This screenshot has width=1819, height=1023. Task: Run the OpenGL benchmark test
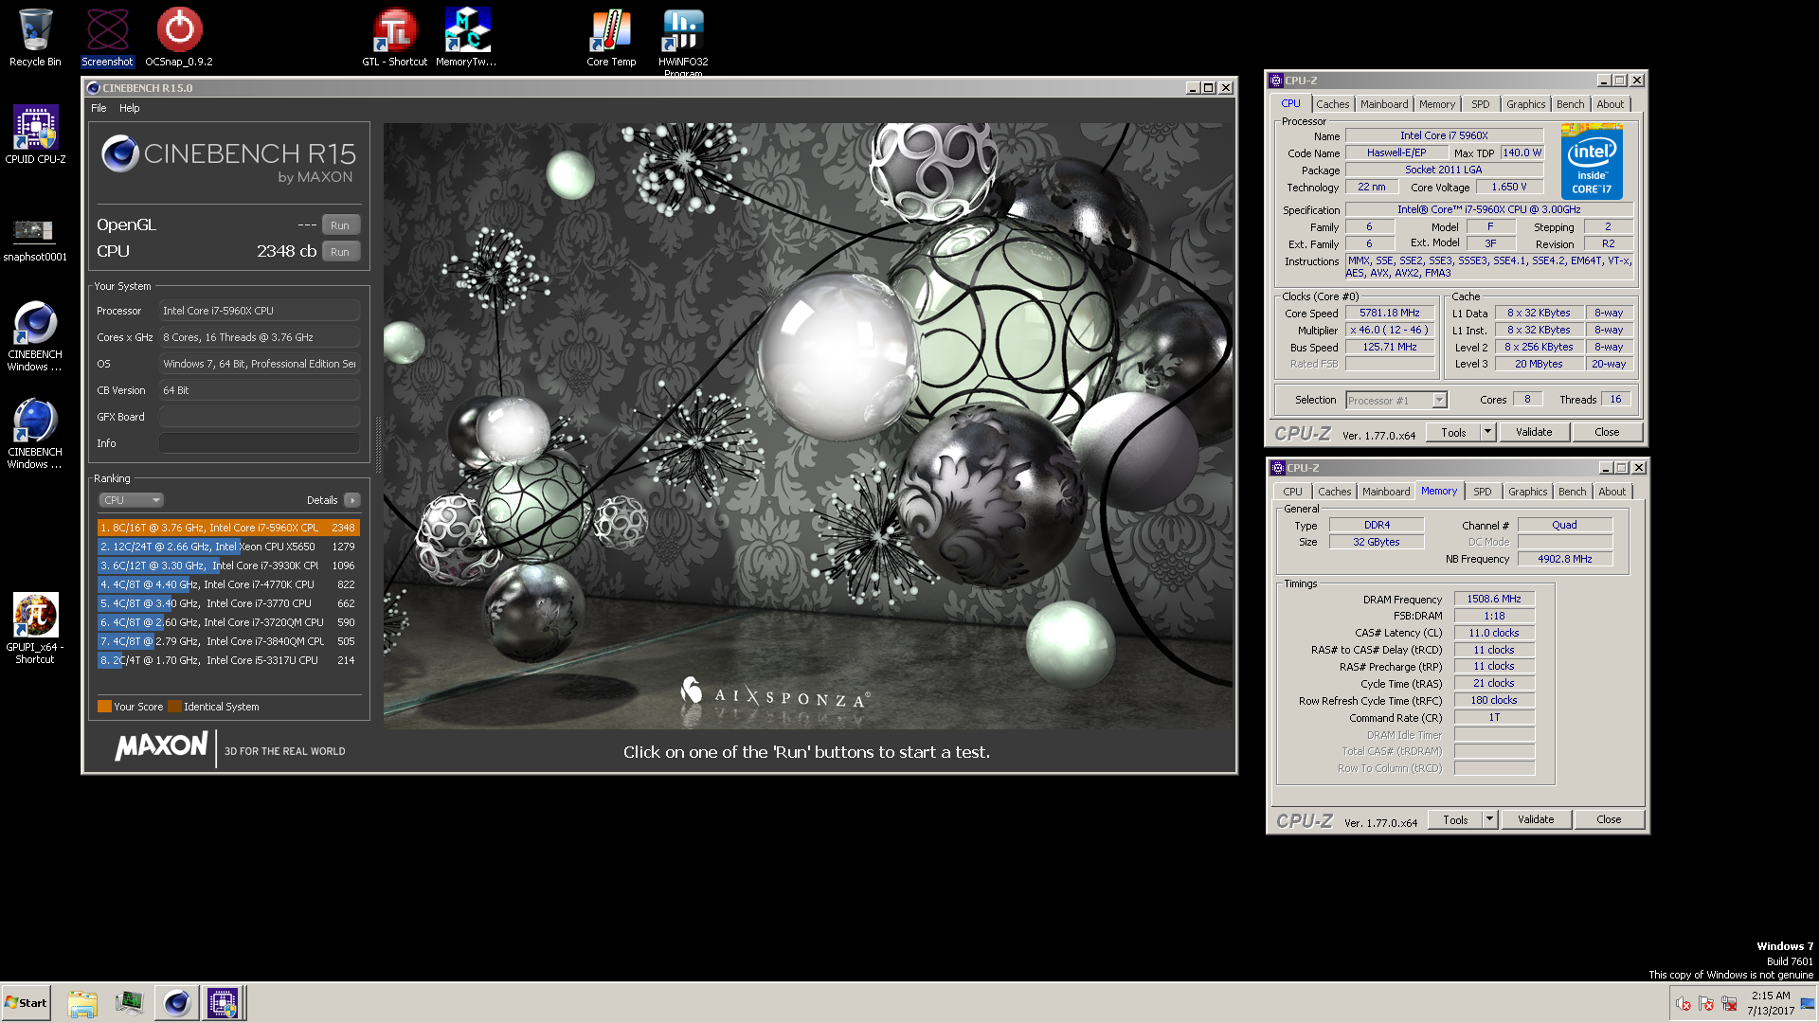click(x=340, y=225)
